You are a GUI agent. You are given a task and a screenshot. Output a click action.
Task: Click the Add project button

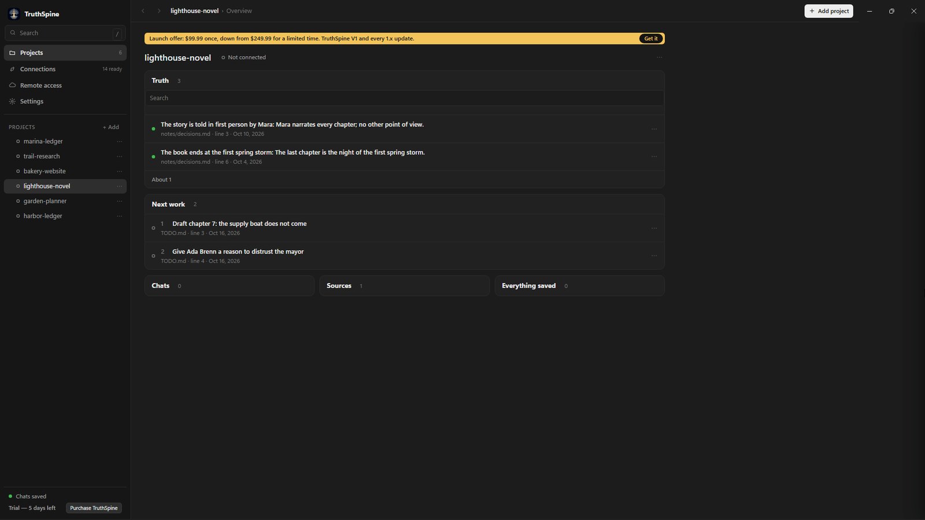pos(828,11)
